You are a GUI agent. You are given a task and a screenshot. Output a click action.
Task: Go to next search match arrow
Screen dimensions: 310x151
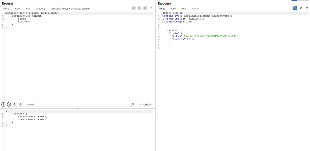pos(20,104)
